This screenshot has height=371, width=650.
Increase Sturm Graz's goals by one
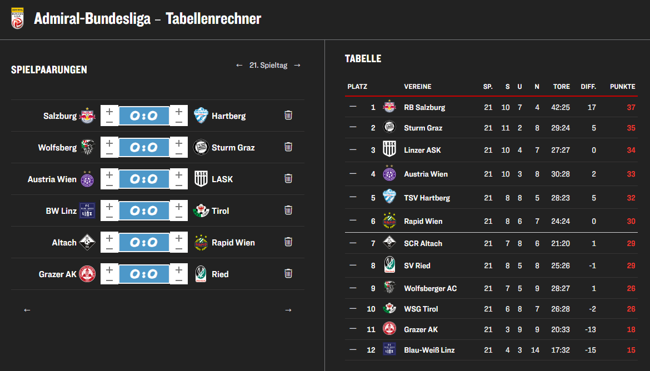[178, 143]
